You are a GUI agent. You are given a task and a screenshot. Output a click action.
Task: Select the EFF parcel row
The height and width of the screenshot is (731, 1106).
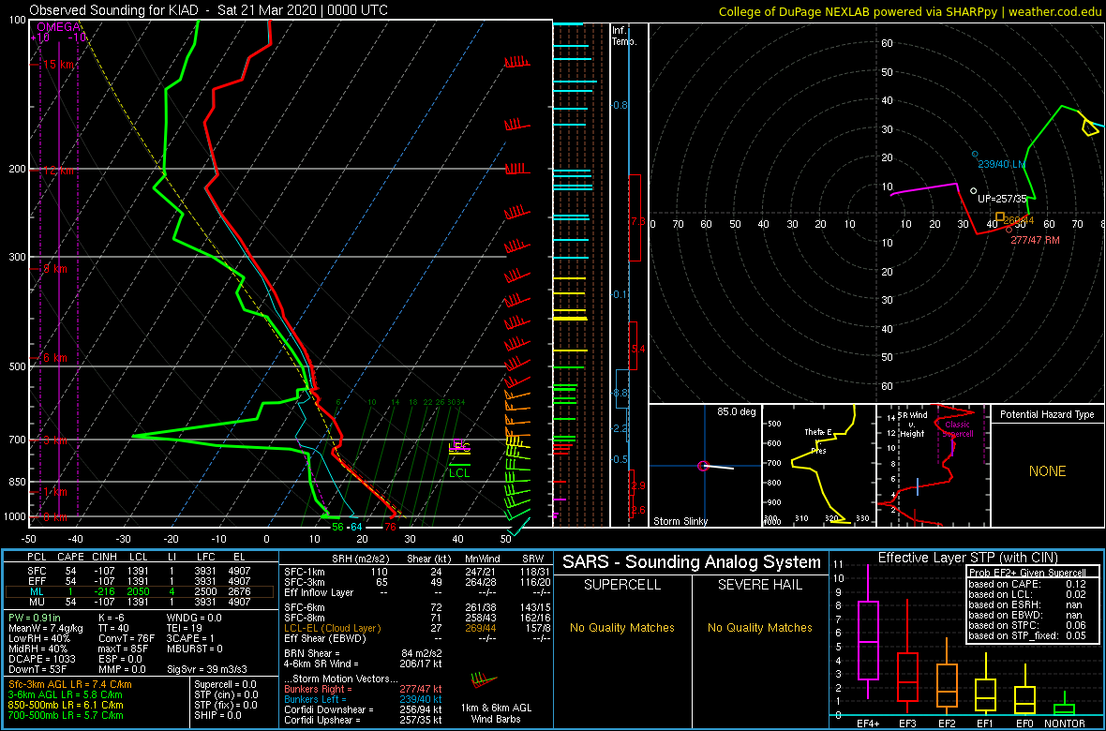click(140, 579)
